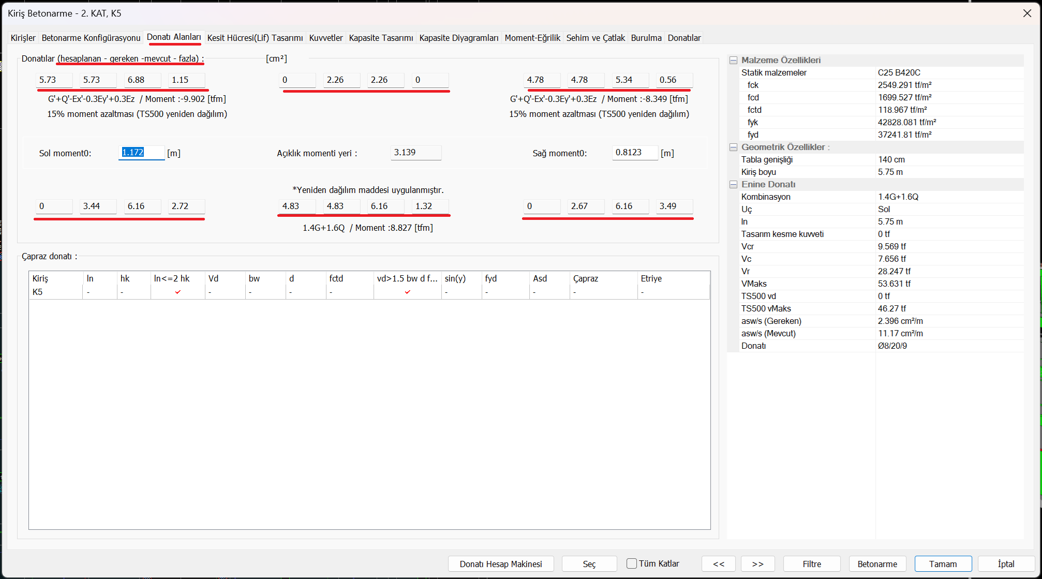Collapse the Malzeme Özellikleri section

point(733,61)
